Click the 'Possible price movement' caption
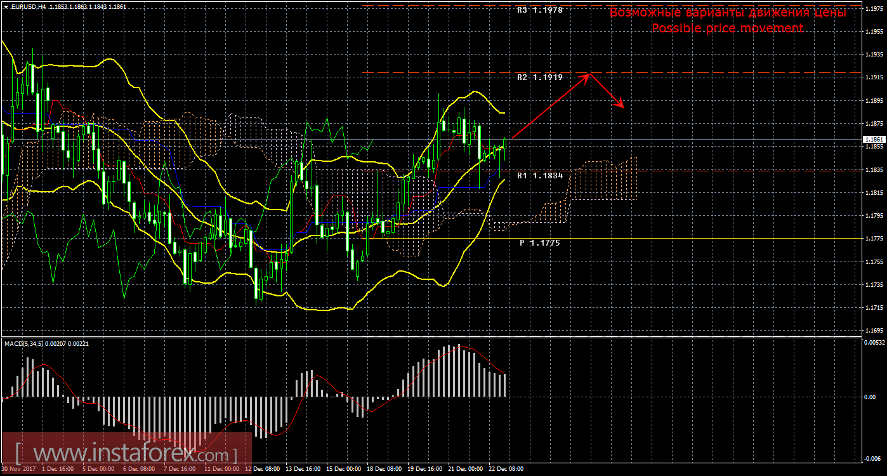The height and width of the screenshot is (476, 887). [x=727, y=29]
